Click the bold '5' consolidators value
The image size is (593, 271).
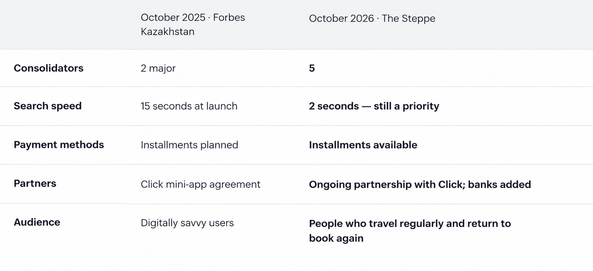pos(312,68)
